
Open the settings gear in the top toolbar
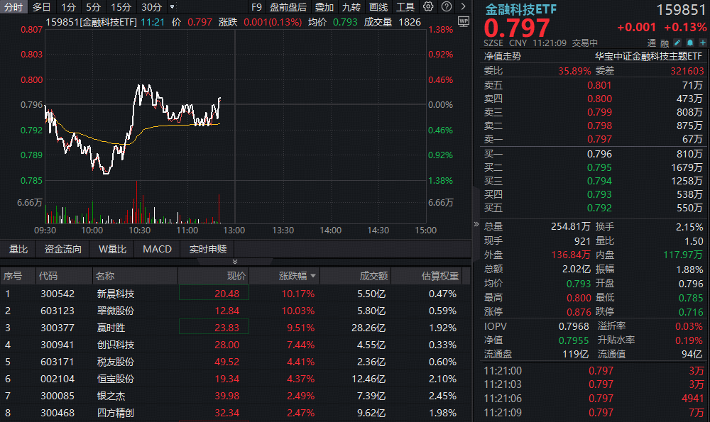pos(428,7)
